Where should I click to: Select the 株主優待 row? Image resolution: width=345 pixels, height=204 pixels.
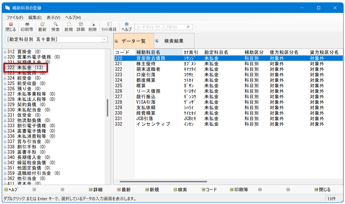pyautogui.click(x=228, y=63)
